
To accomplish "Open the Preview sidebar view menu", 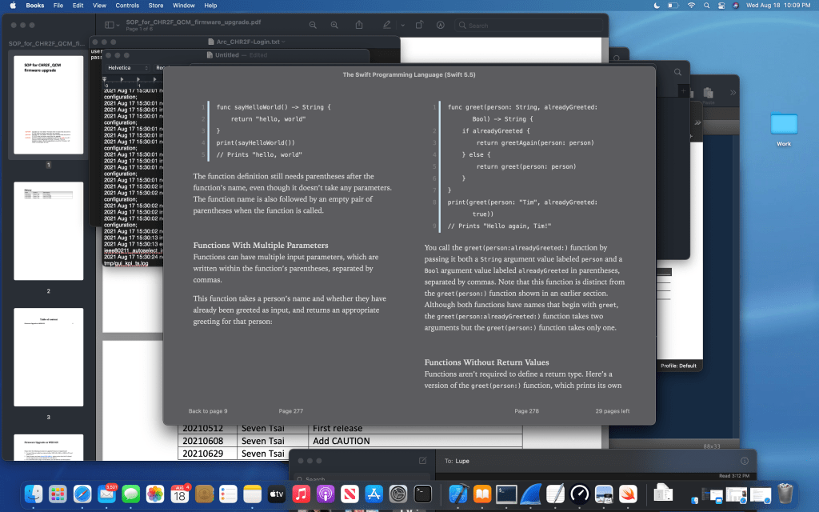I will (114, 26).
